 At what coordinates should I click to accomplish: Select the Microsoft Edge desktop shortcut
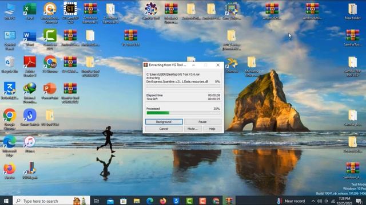(10, 146)
